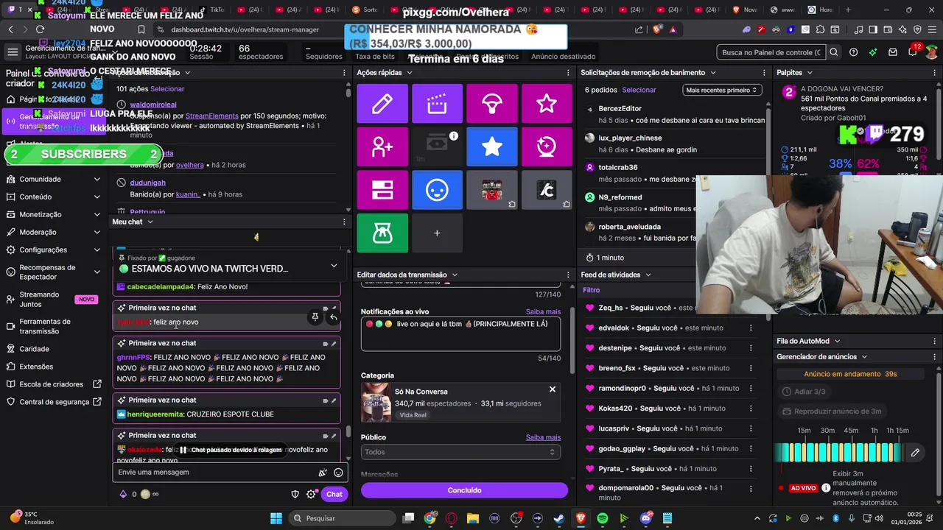The height and width of the screenshot is (530, 943).
Task: Click the Busca no Painel de controle field
Action: 771,52
